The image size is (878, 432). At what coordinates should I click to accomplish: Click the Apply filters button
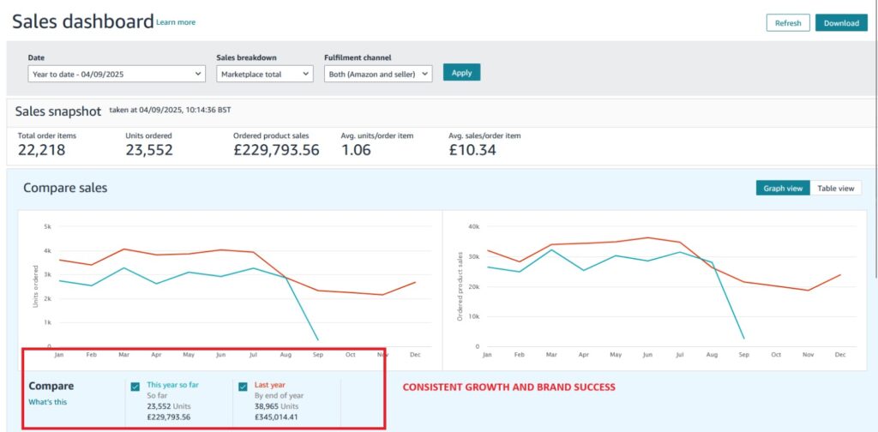(461, 73)
